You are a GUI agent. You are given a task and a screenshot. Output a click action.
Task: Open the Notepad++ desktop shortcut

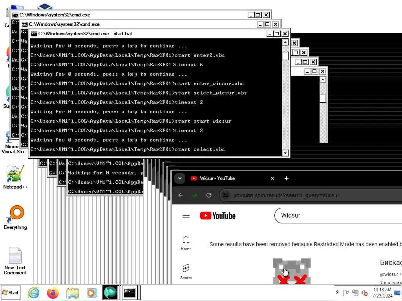click(x=15, y=177)
